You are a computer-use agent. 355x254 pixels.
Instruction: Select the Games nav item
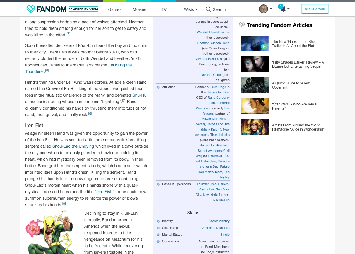coord(115,9)
